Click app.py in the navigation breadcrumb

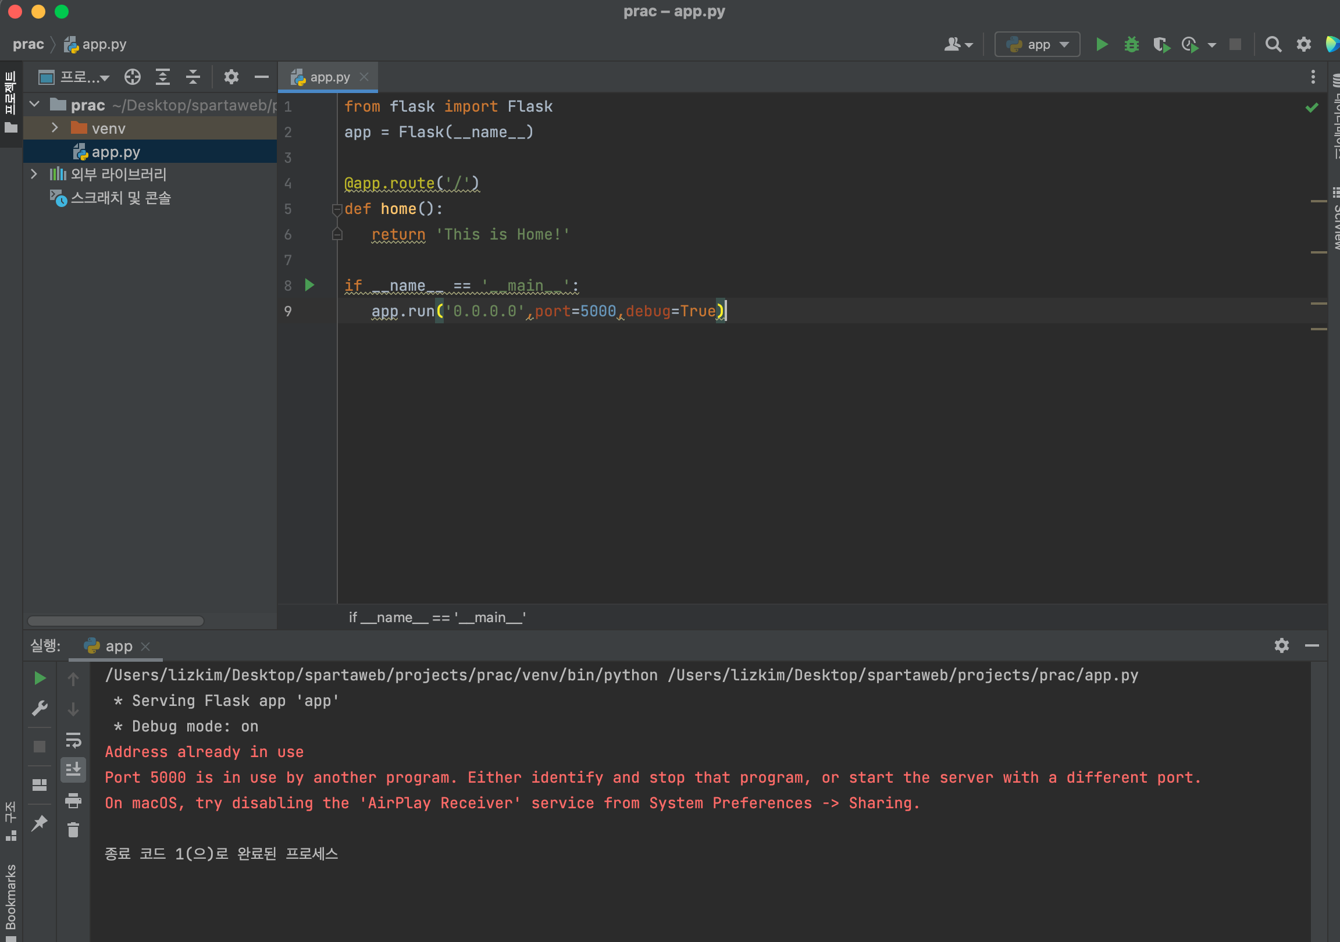click(96, 44)
